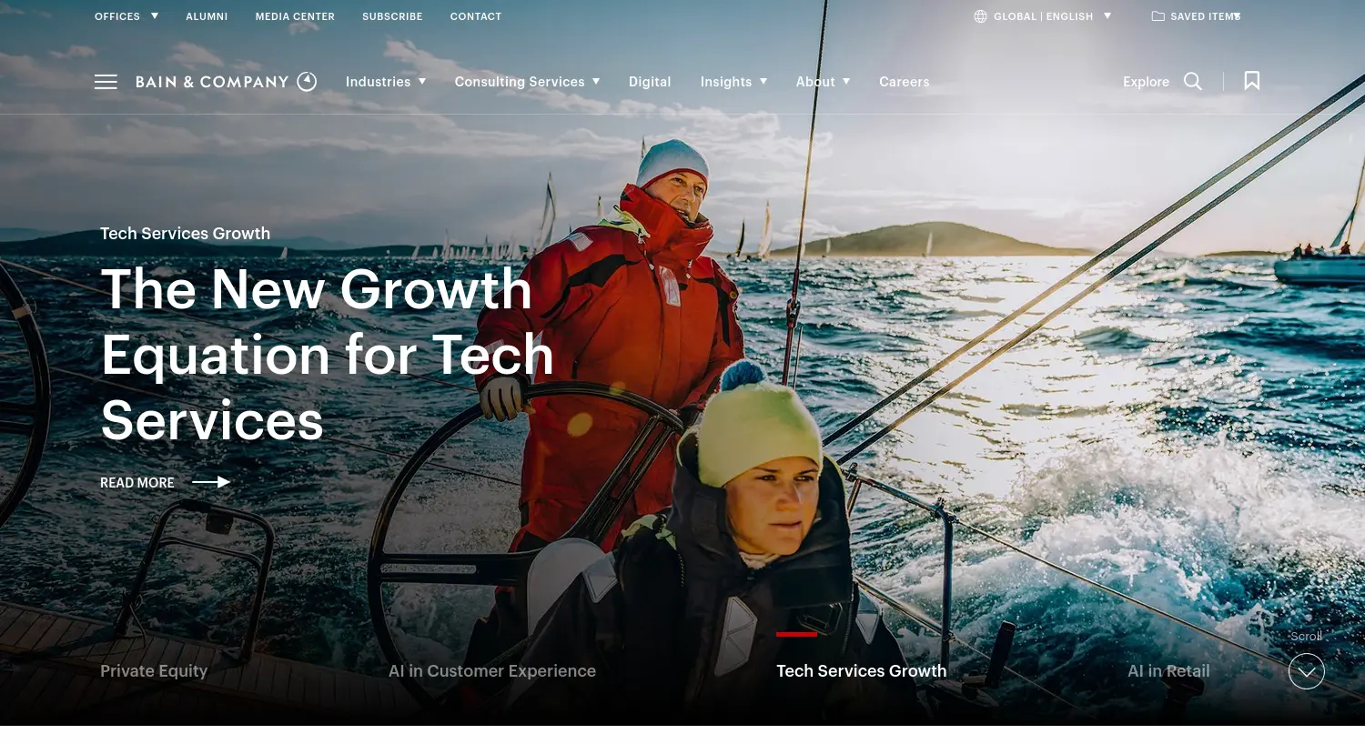Image resolution: width=1365 pixels, height=744 pixels.
Task: Show the AI in Retail slide
Action: (x=1168, y=671)
